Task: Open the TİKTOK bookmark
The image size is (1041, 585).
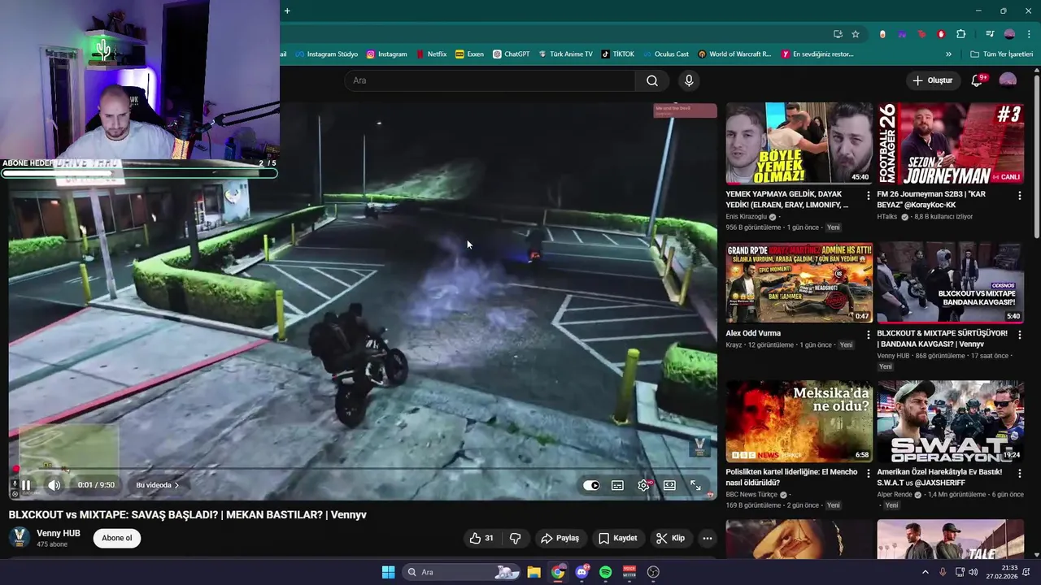Action: tap(618, 54)
